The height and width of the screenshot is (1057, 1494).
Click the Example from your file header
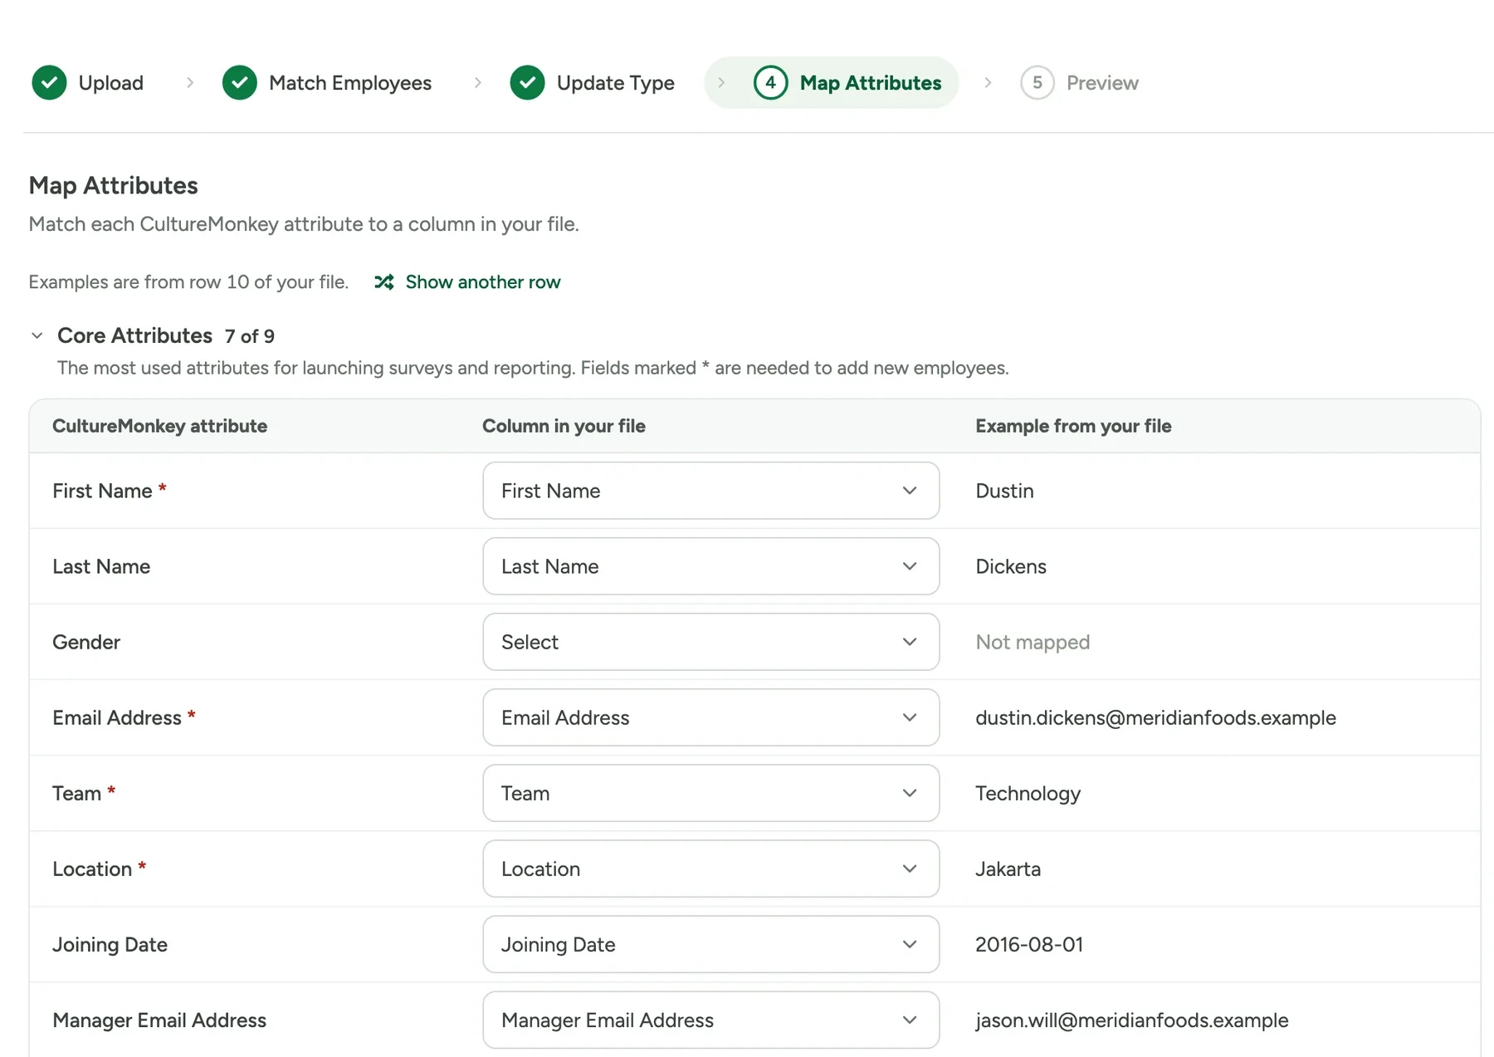(x=1073, y=426)
